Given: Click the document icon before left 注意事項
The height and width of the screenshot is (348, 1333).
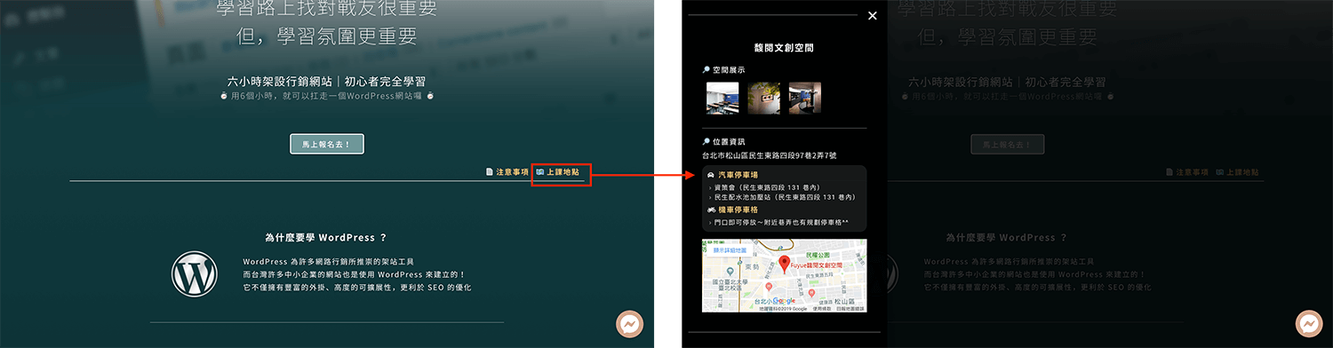Looking at the screenshot, I should coord(490,172).
